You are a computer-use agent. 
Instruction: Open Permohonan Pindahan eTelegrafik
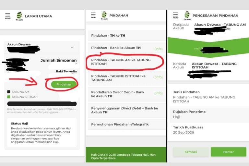(126, 124)
